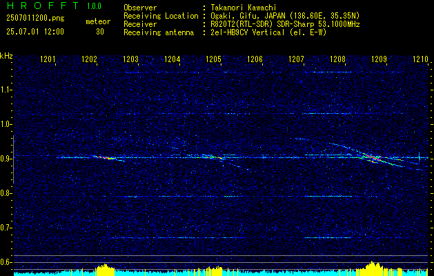Click the 1210 time marker
The image size is (434, 276).
[420, 59]
